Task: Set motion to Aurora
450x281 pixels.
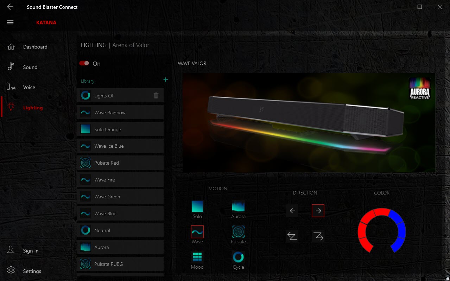Action: 238,206
